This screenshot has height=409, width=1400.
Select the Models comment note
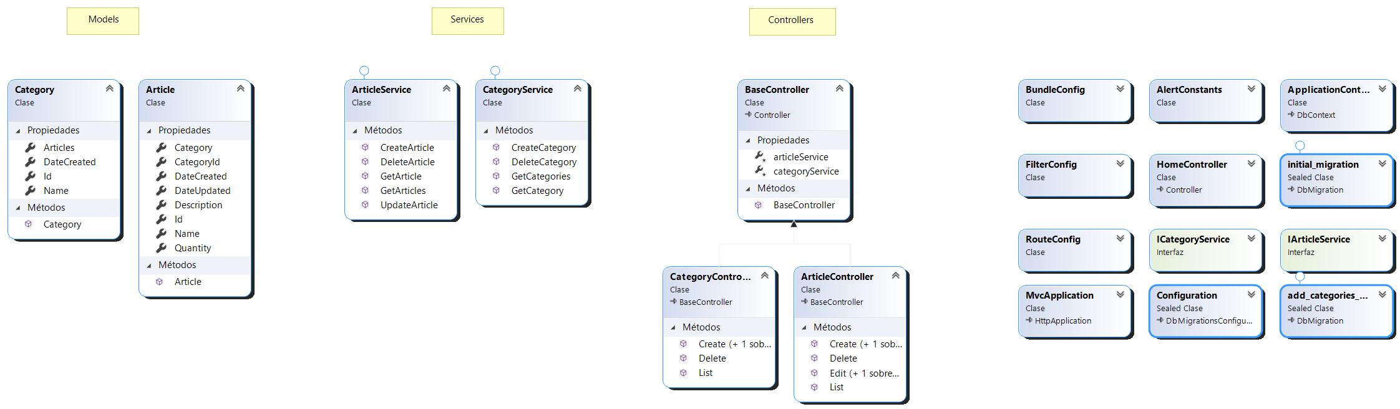pos(103,21)
